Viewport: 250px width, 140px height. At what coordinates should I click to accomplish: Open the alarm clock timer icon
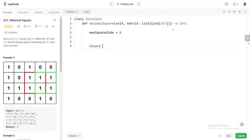(x=227, y=4)
